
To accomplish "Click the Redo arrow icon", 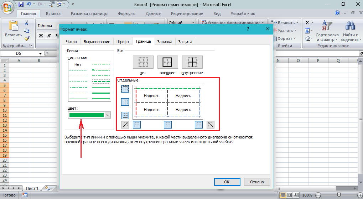I will tap(40, 4).
